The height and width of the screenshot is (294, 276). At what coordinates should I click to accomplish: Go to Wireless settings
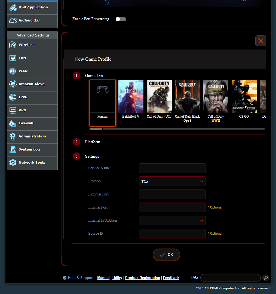(32, 45)
